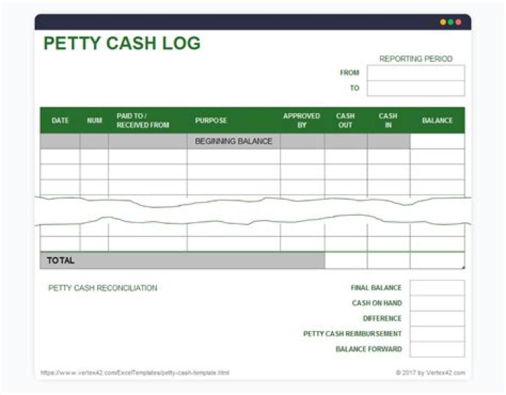Click the PETTY CASH RECONCILIATION heading
This screenshot has width=506, height=395.
point(103,288)
